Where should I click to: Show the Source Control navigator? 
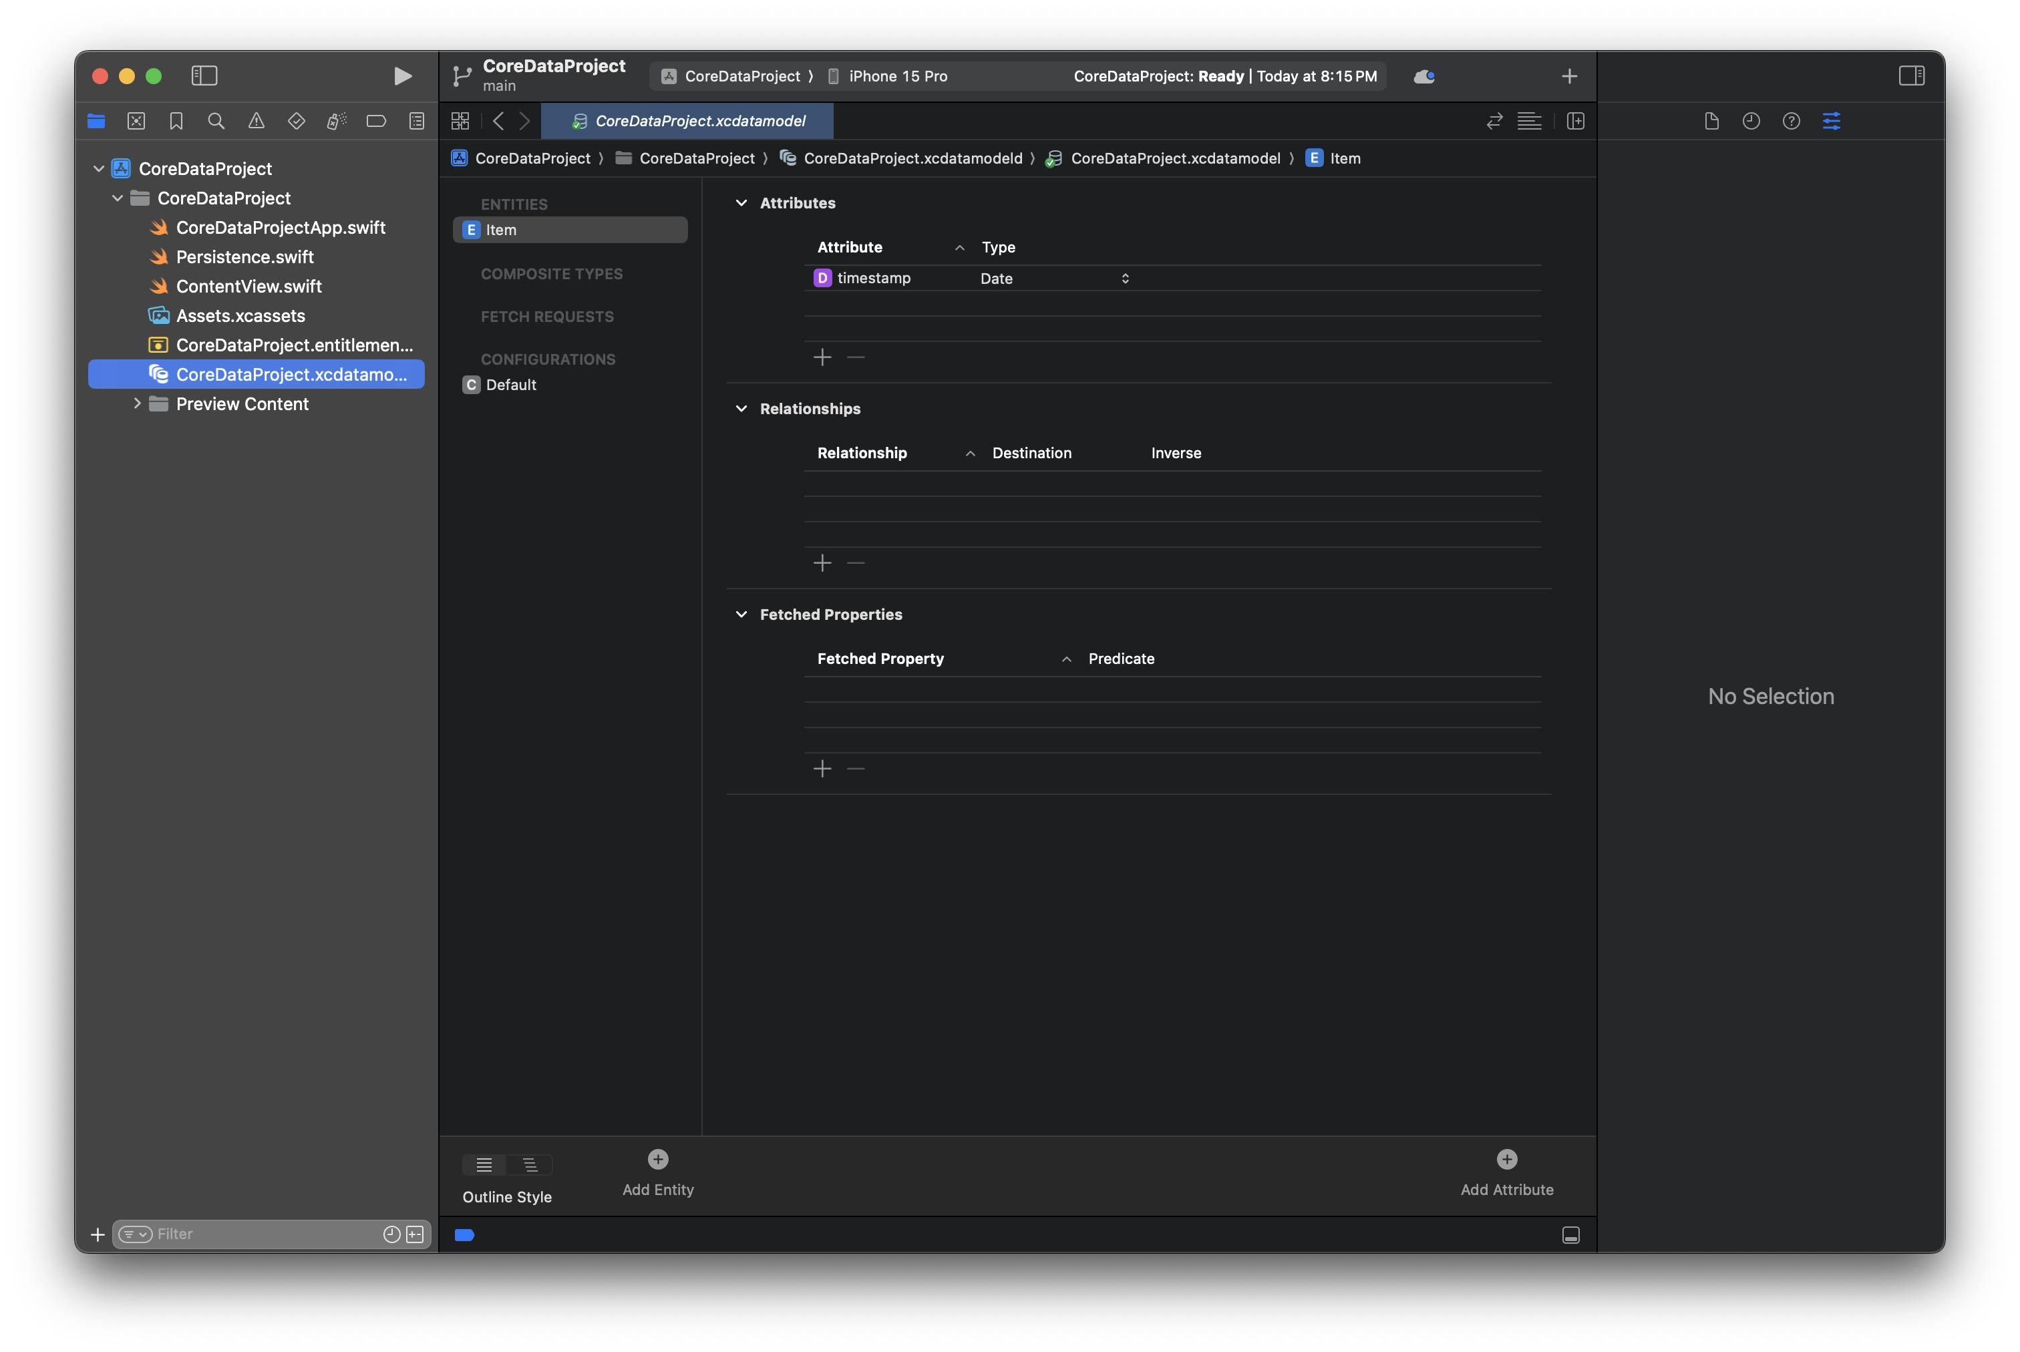(136, 122)
